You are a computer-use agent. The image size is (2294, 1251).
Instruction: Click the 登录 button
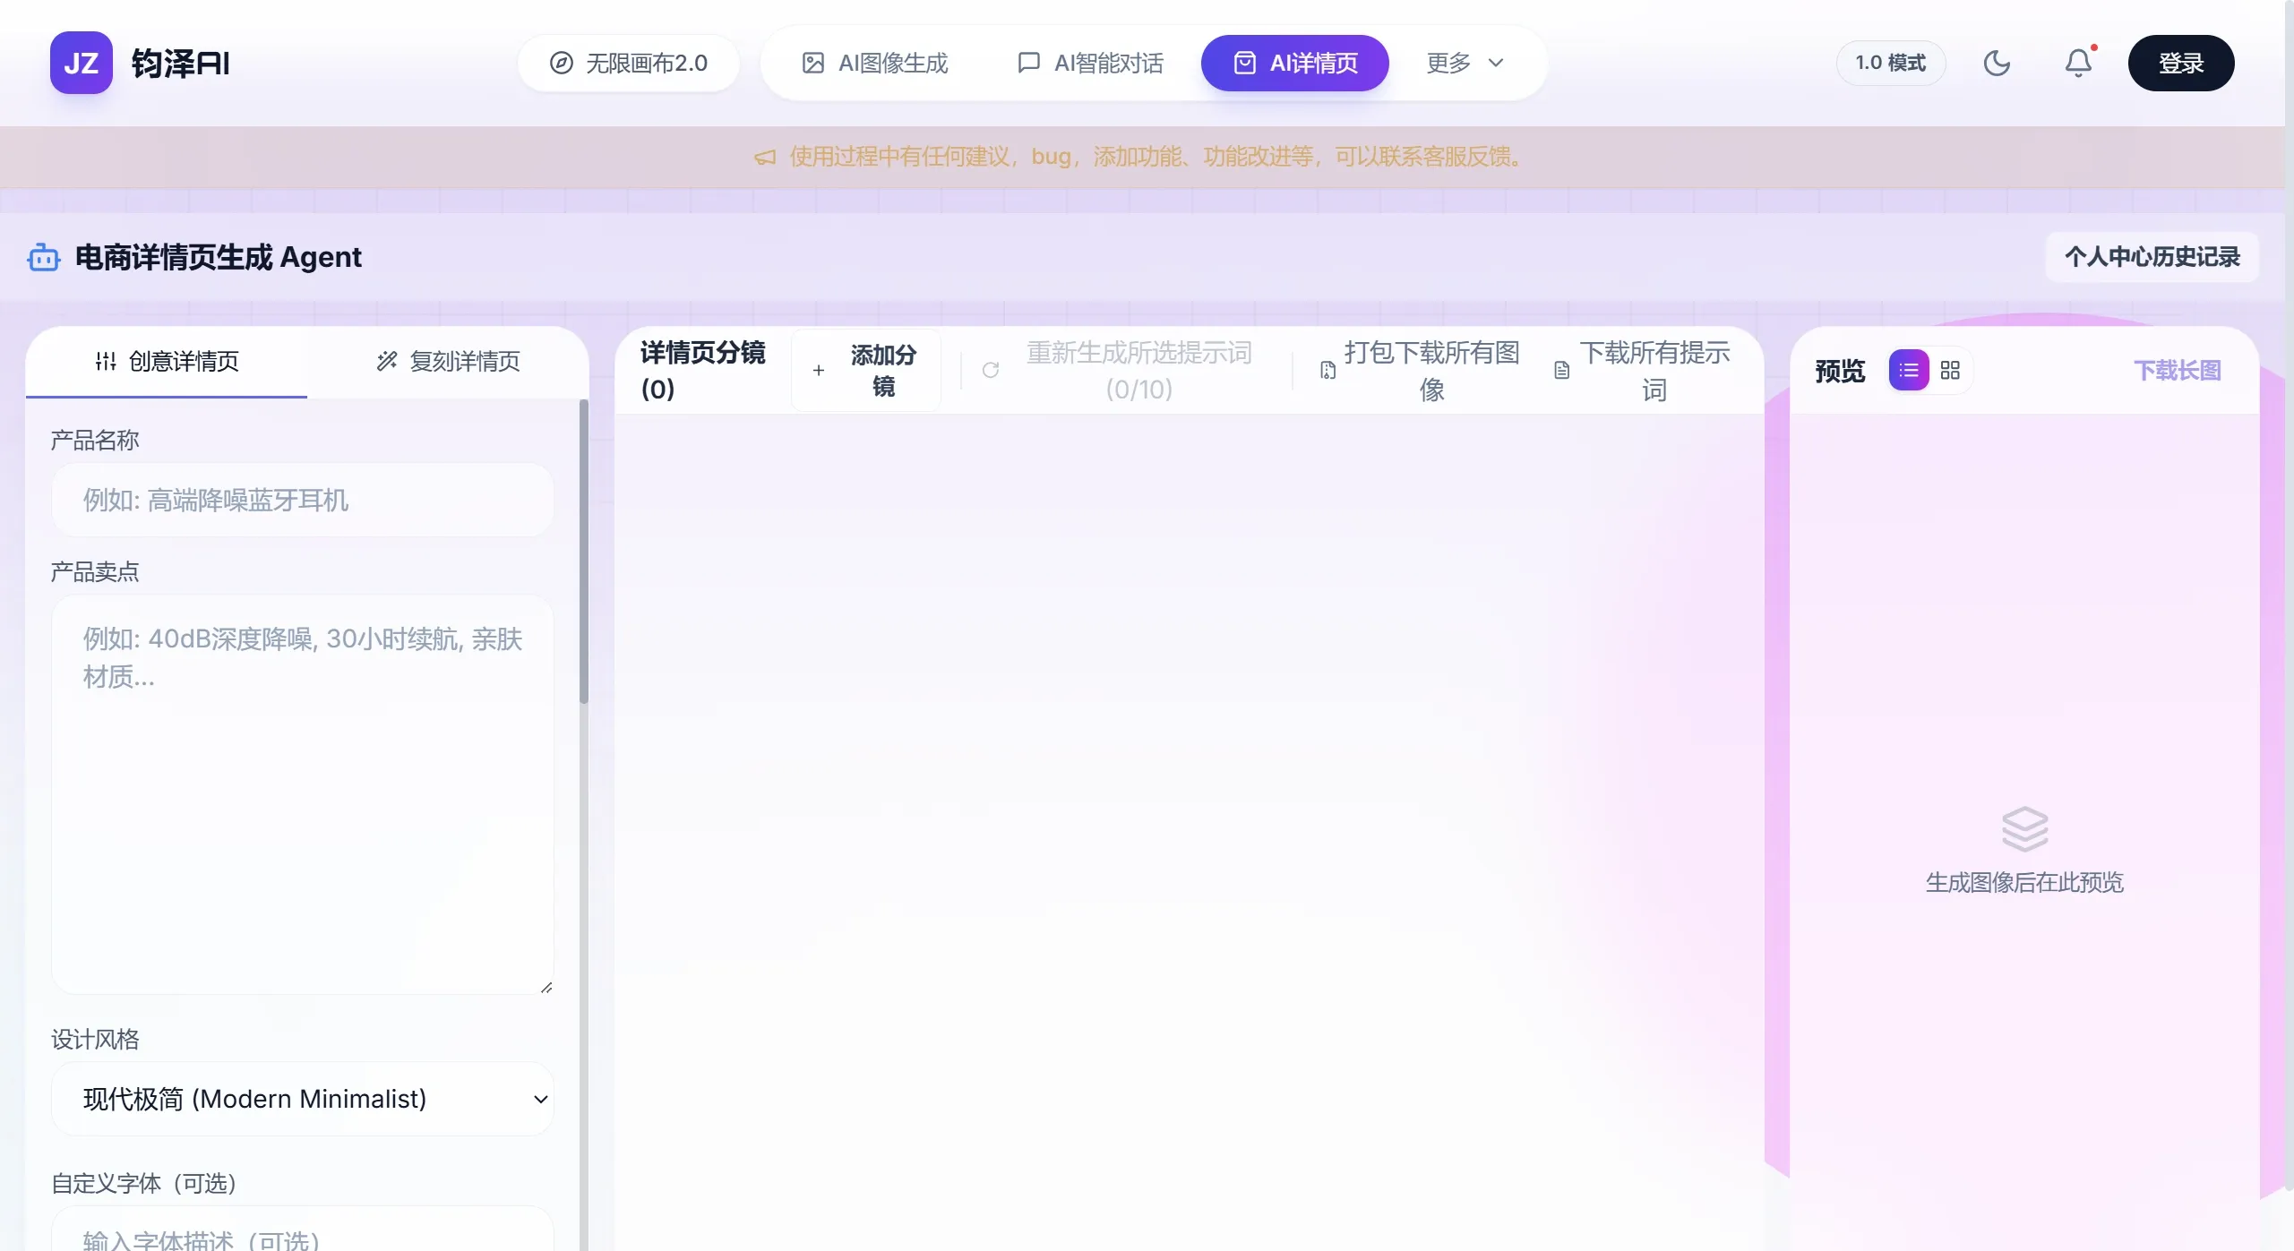click(x=2180, y=63)
